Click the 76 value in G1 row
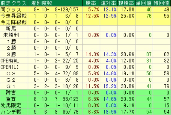Image resolution: width=171 pixels, height=115 pixels. [x=162, y=86]
